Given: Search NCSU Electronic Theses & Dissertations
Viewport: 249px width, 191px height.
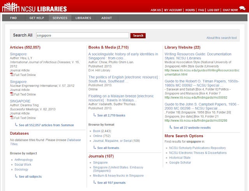Looking at the screenshot, I should tap(198, 153).
